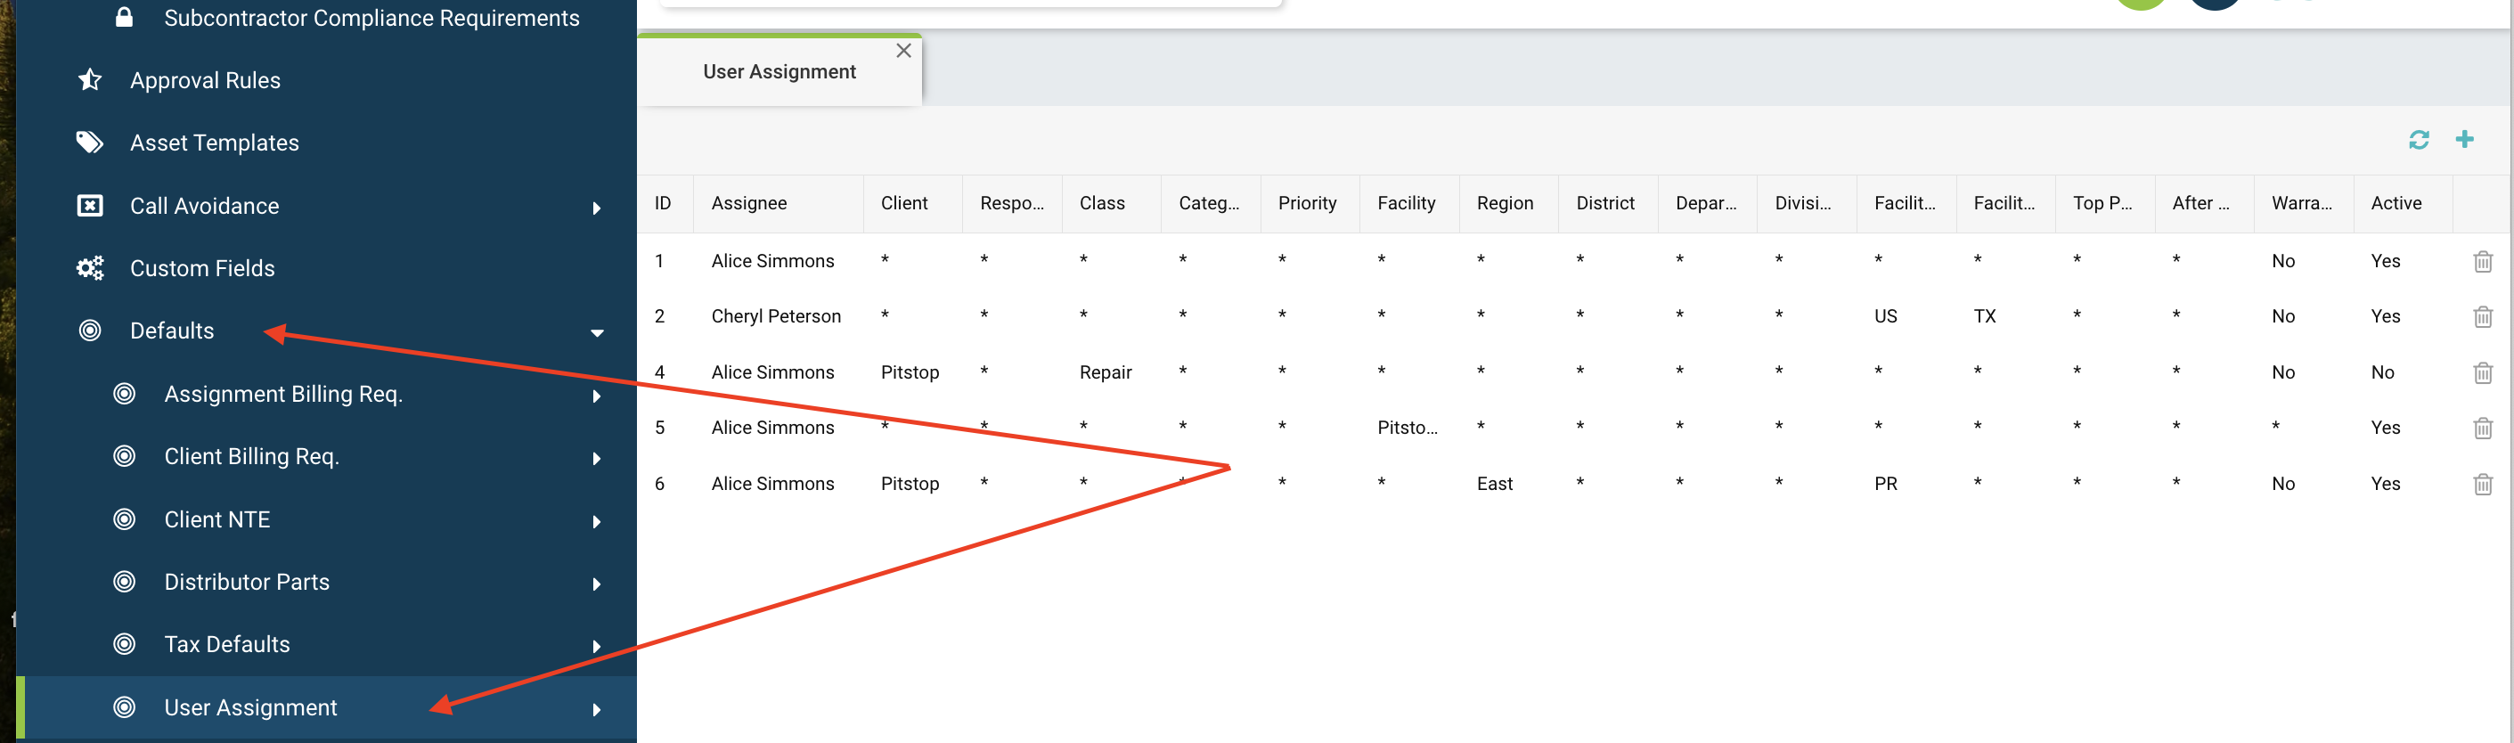This screenshot has width=2514, height=743.
Task: Sort table by Assignee column header
Action: 748,203
